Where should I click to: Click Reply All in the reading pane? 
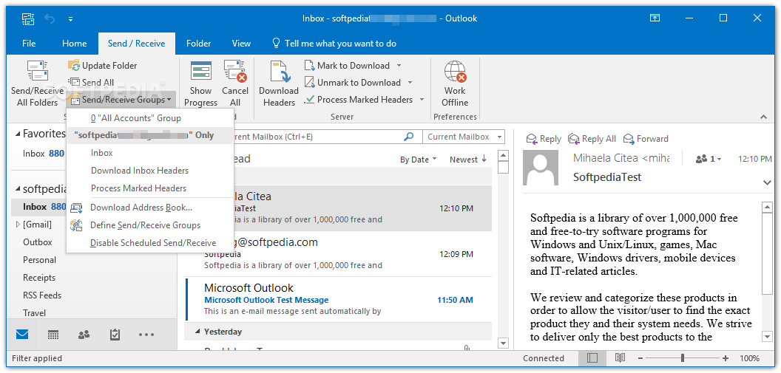592,140
